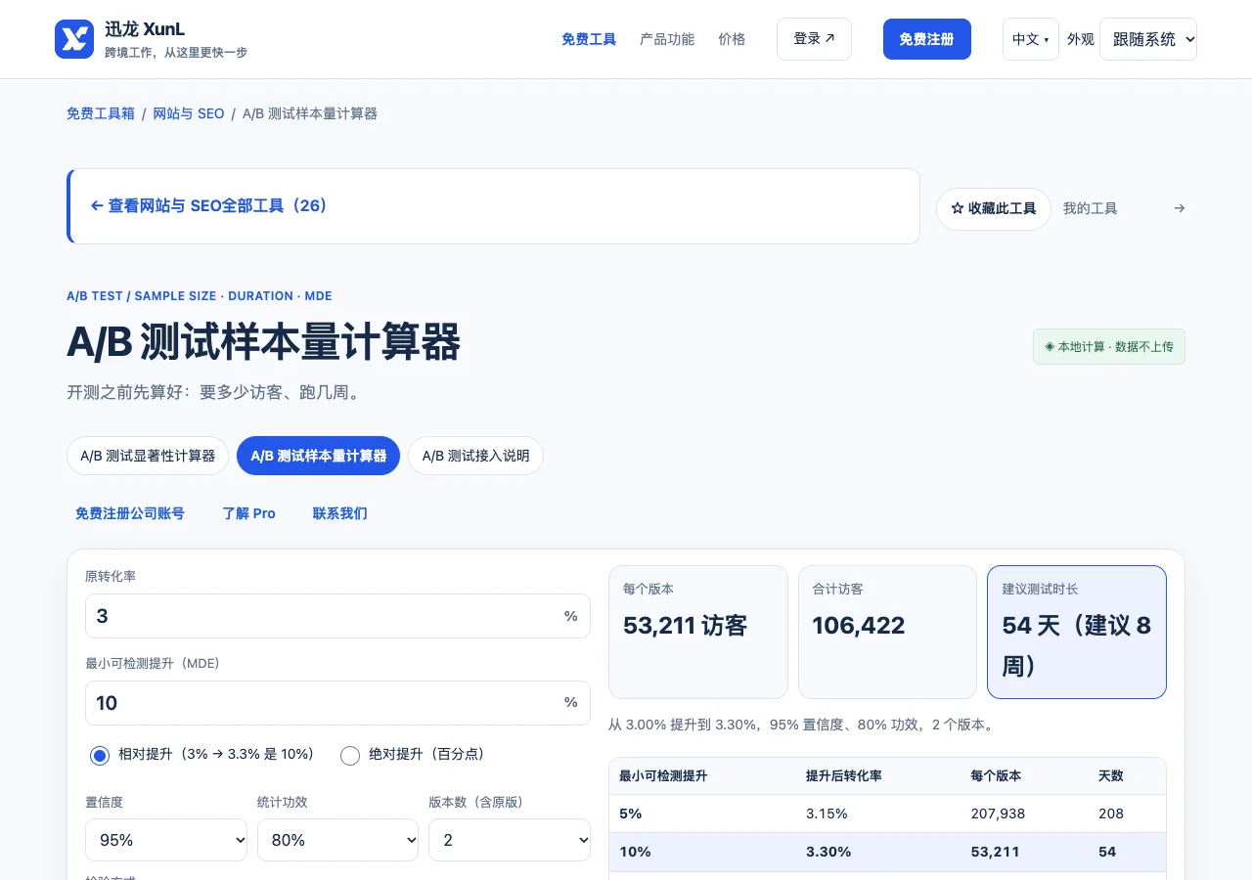Screen dimensions: 1252x880
Task: Focus the 最小可检测提升（MDE）input field
Action: click(x=337, y=703)
